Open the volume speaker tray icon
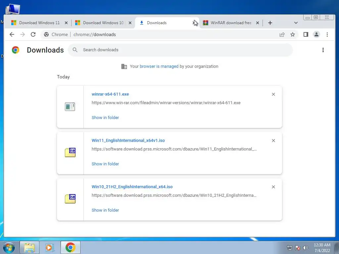The width and height of the screenshot is (339, 254). point(306,248)
